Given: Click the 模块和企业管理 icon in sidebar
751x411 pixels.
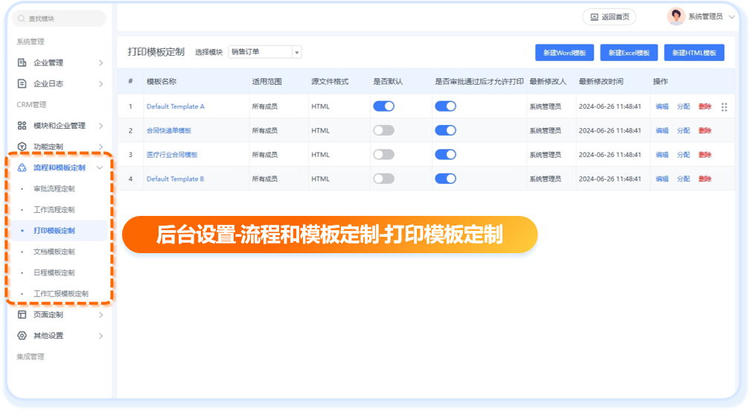Looking at the screenshot, I should pyautogui.click(x=22, y=125).
